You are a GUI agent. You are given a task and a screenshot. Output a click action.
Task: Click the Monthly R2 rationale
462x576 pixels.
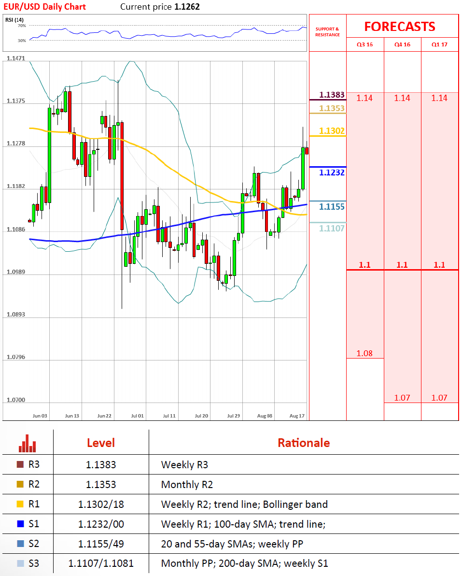[x=187, y=485]
